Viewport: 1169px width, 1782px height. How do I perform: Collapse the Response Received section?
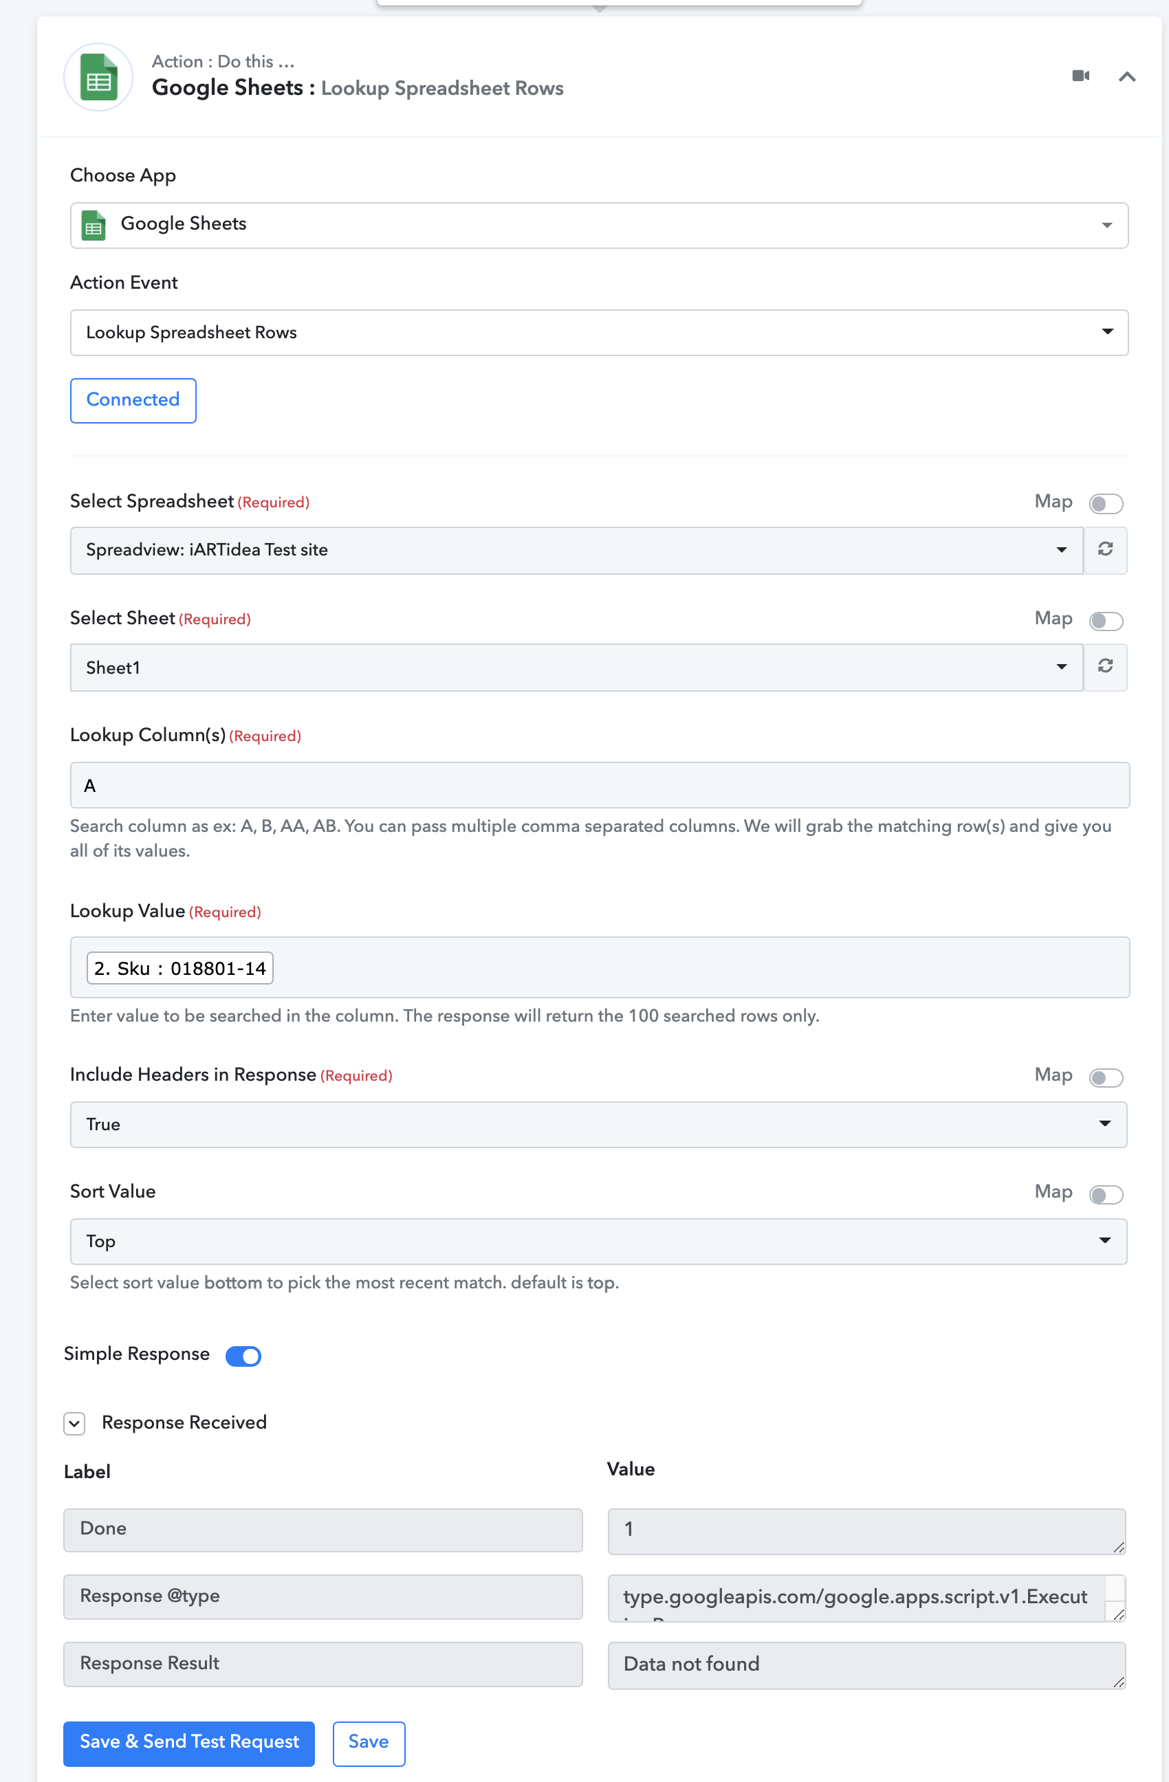(74, 1422)
